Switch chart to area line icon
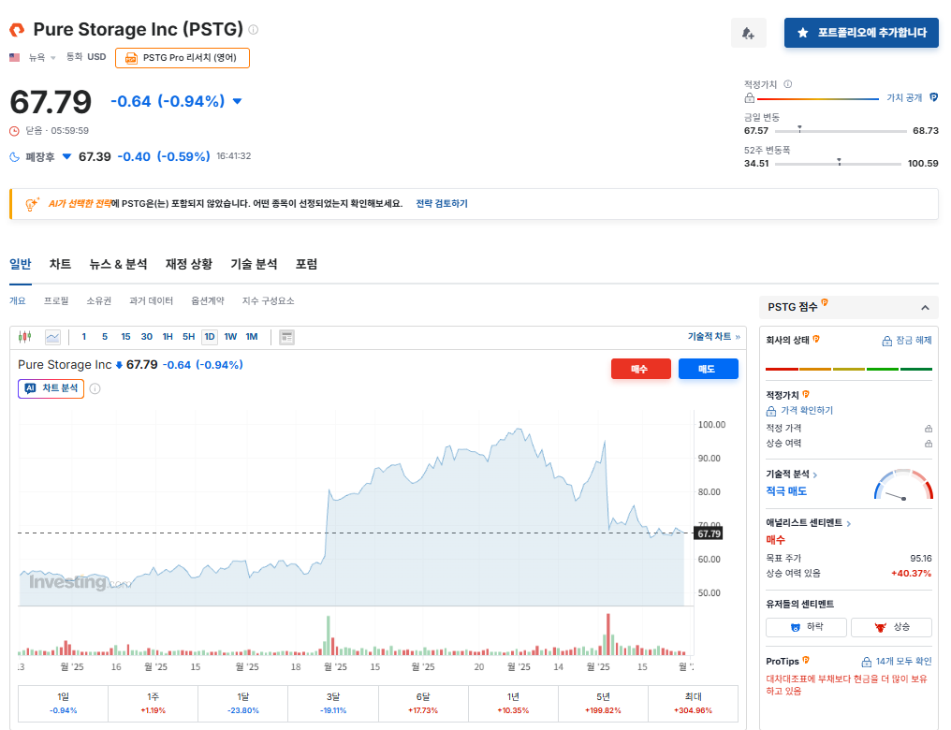951x730 pixels. (x=52, y=337)
